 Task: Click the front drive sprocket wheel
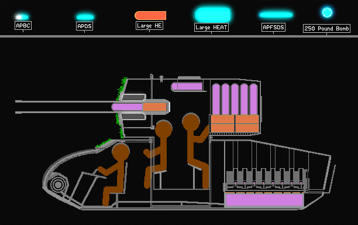[x=58, y=185]
